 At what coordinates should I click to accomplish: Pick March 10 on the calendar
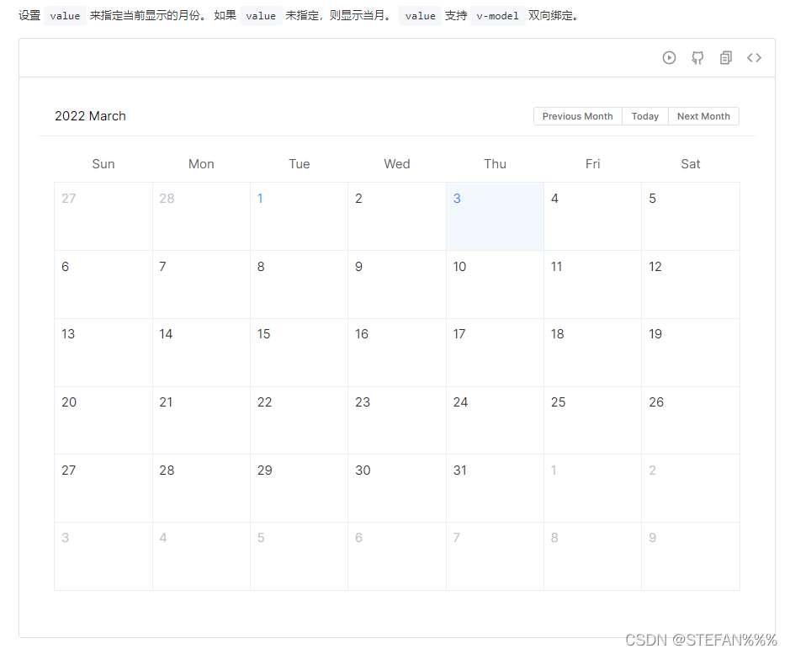point(495,284)
